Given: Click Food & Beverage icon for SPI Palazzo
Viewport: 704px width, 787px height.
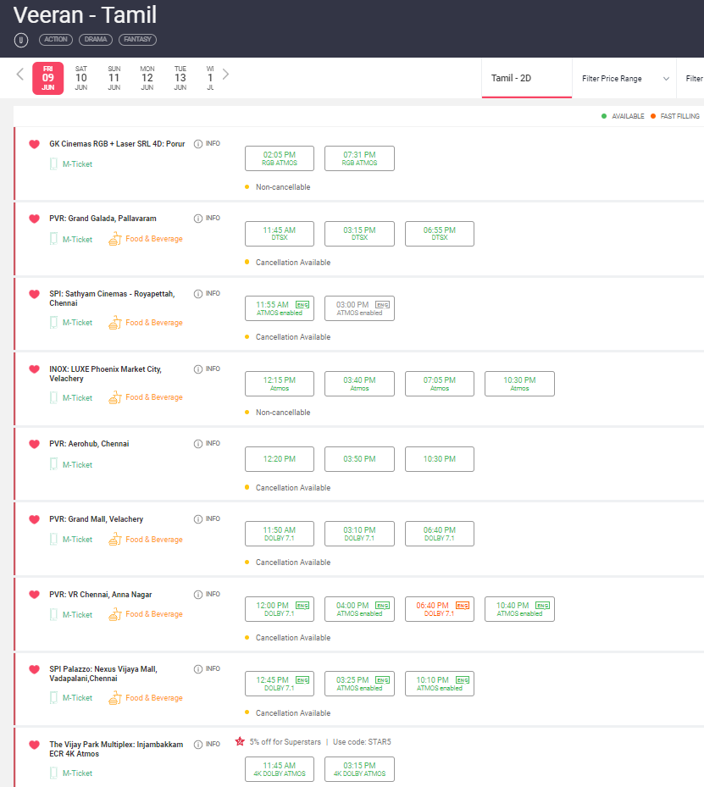Looking at the screenshot, I should [115, 698].
